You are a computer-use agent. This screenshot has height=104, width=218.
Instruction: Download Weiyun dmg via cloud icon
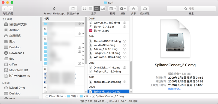(125, 23)
